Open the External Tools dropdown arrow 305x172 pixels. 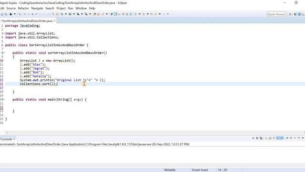pos(90,14)
